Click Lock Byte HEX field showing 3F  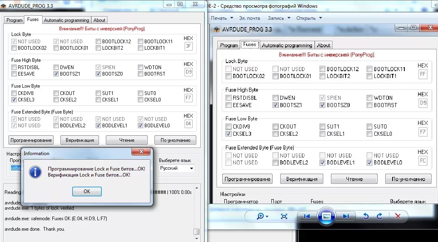188,46
